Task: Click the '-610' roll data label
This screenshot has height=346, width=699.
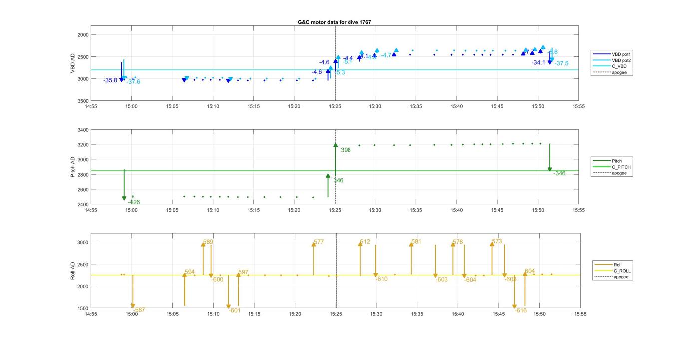Action: [381, 279]
